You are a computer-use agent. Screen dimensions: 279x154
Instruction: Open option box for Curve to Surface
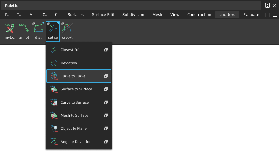point(106,102)
